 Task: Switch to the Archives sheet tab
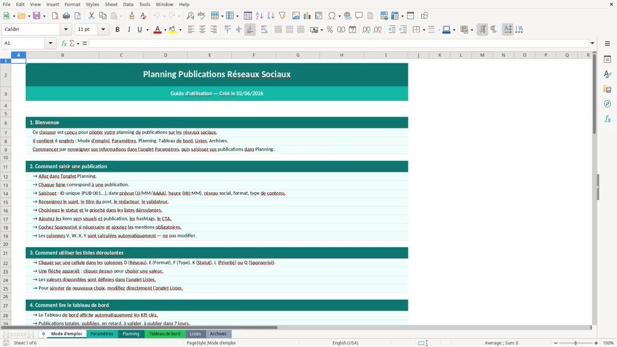pyautogui.click(x=218, y=334)
